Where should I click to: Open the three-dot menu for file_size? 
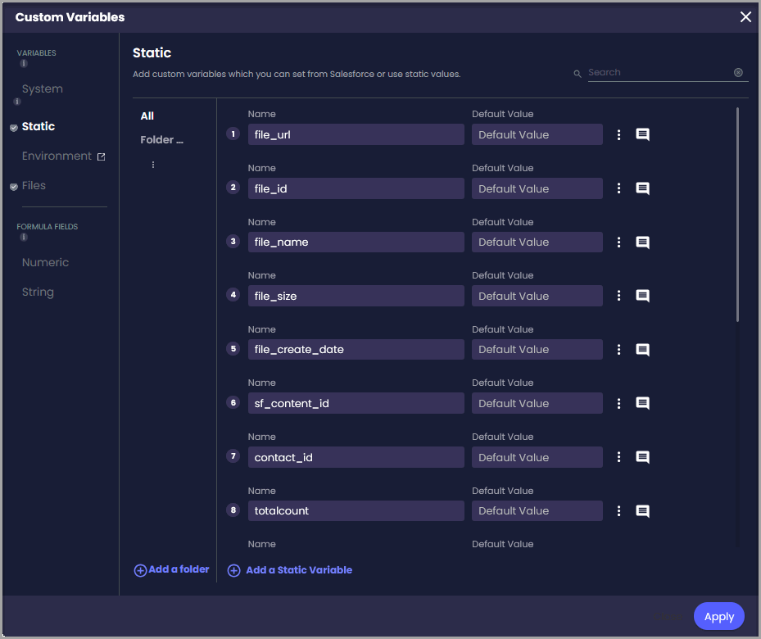pyautogui.click(x=618, y=296)
